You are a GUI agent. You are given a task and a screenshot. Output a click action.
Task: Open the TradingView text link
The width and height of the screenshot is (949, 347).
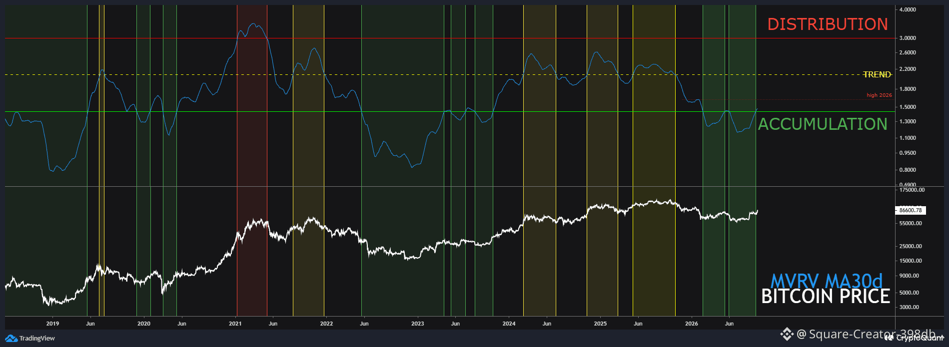coord(37,339)
